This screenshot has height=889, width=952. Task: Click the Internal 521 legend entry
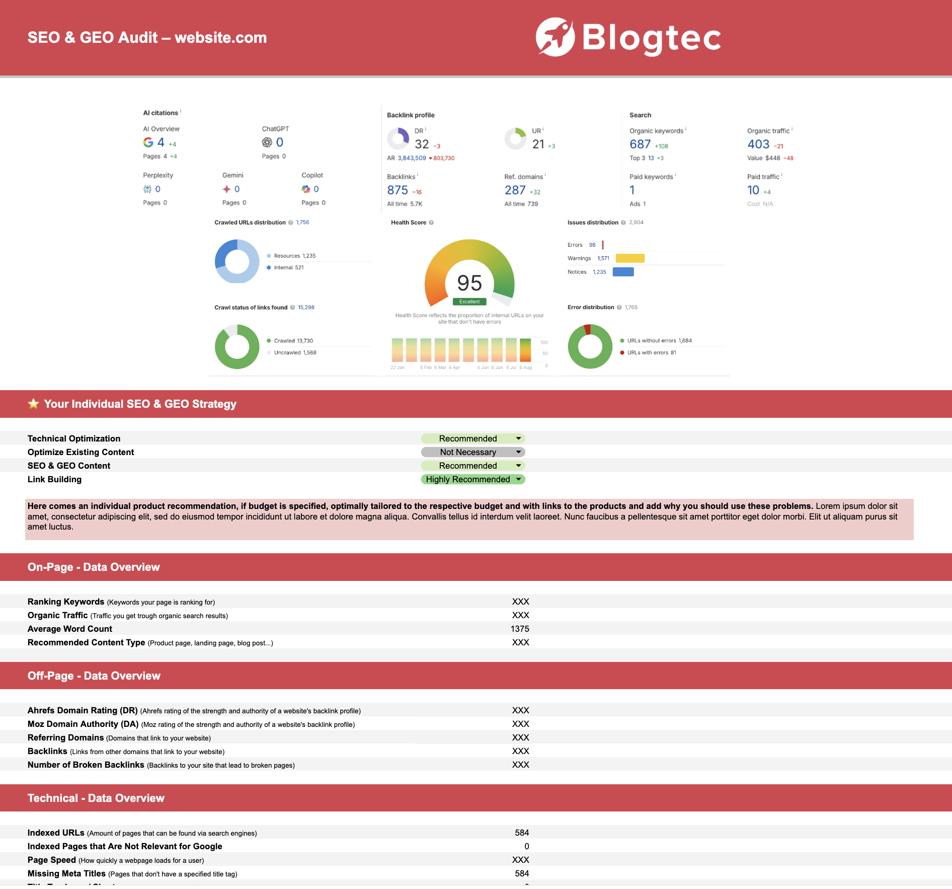click(285, 268)
